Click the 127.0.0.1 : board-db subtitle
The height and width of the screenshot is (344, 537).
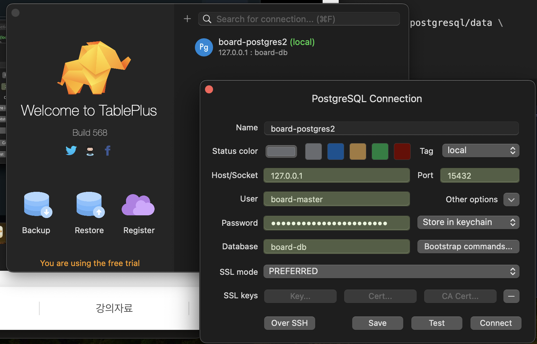click(x=253, y=52)
